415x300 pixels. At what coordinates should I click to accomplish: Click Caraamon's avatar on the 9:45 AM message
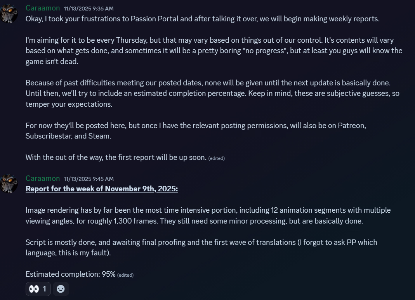9,184
